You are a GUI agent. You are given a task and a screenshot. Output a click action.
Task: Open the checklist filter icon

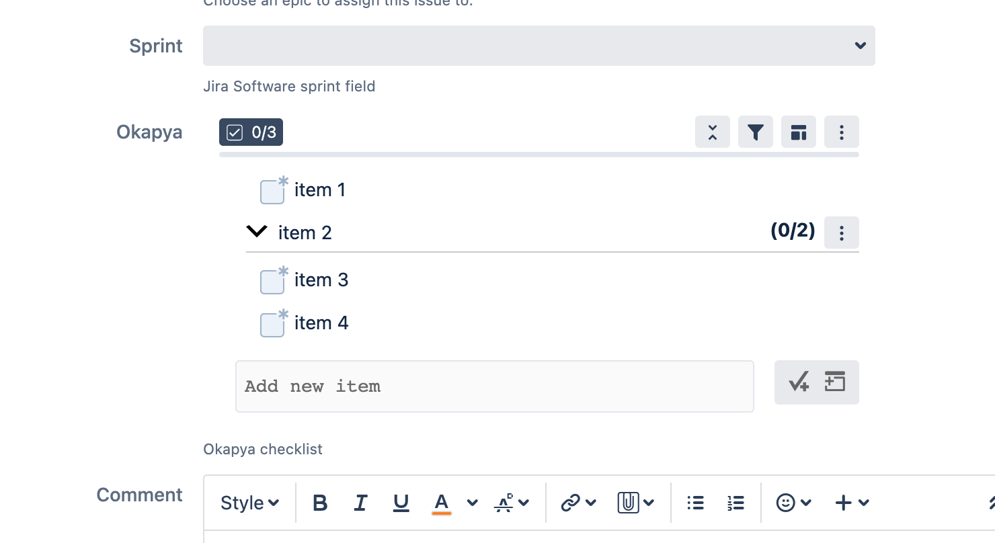point(755,132)
